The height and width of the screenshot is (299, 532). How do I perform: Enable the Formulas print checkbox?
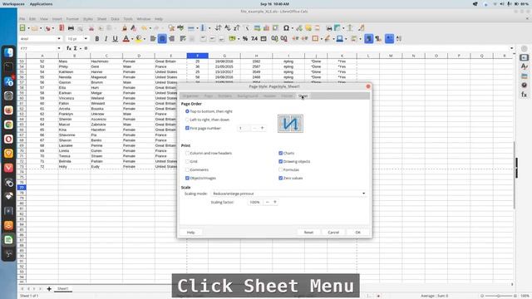[x=281, y=169]
